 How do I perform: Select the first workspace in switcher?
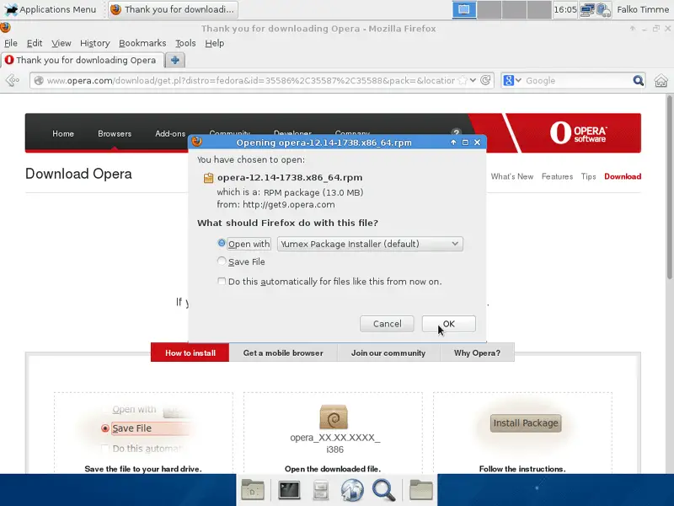(464, 9)
